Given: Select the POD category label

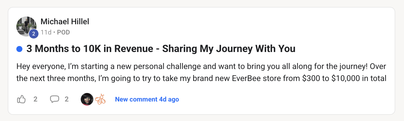Looking at the screenshot, I should coord(63,32).
